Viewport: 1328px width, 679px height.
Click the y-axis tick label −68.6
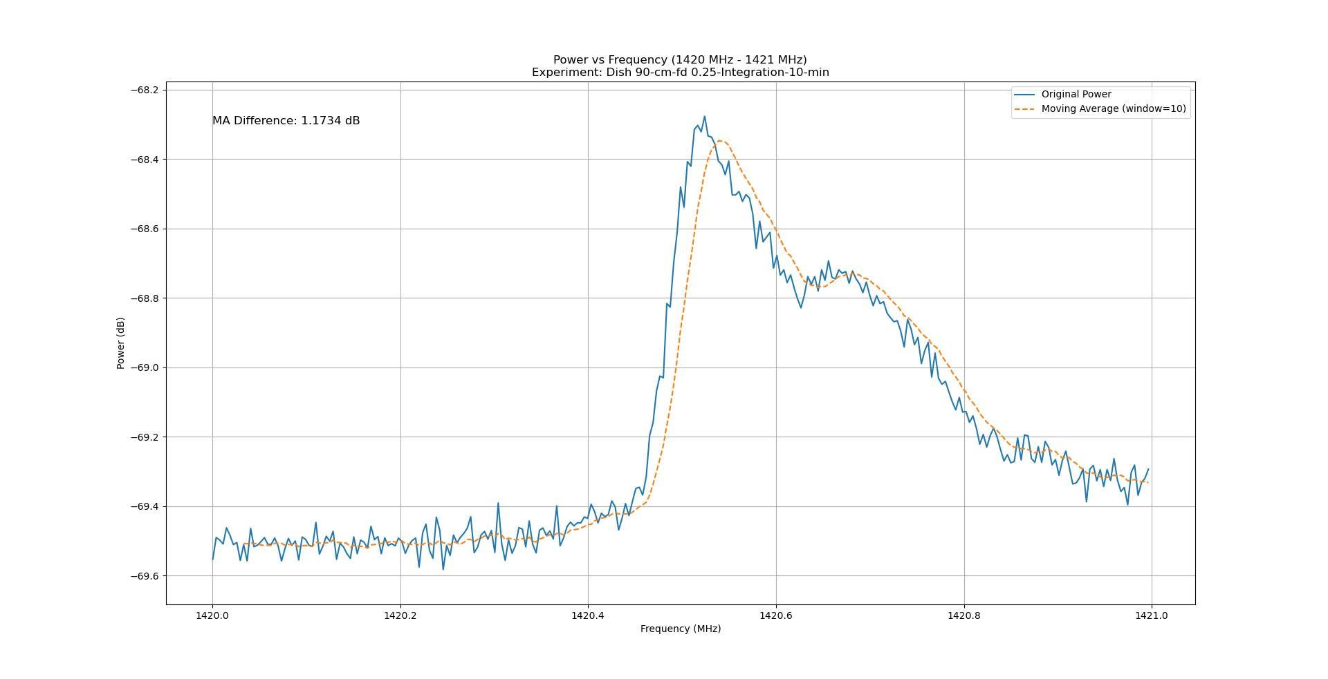(144, 229)
